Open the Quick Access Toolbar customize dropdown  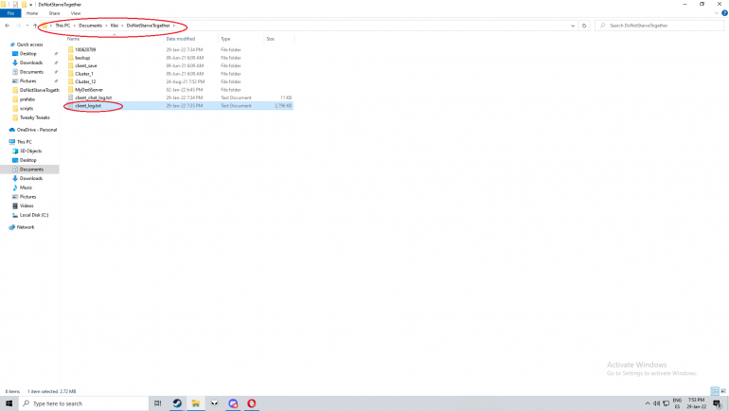[x=30, y=5]
